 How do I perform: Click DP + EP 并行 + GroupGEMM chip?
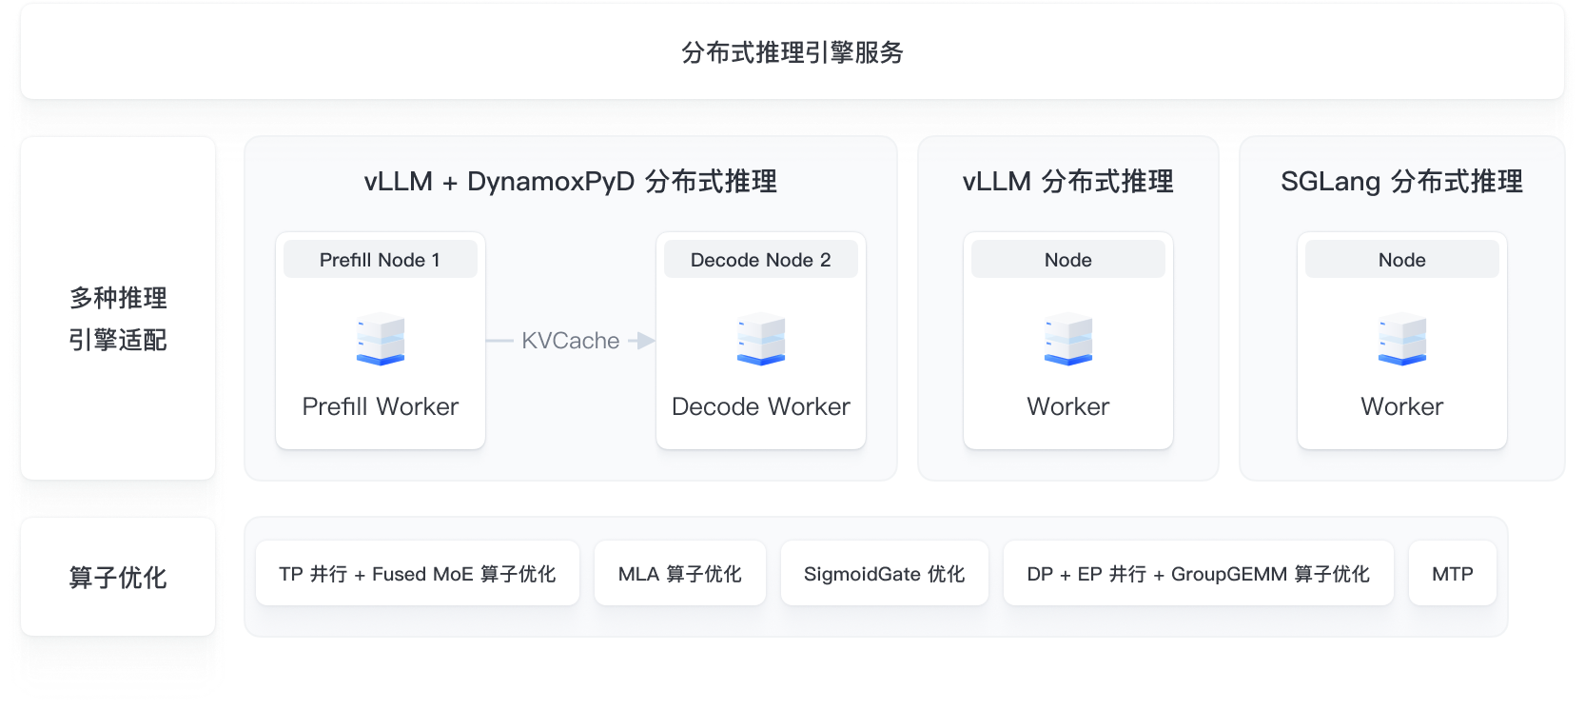click(1198, 574)
